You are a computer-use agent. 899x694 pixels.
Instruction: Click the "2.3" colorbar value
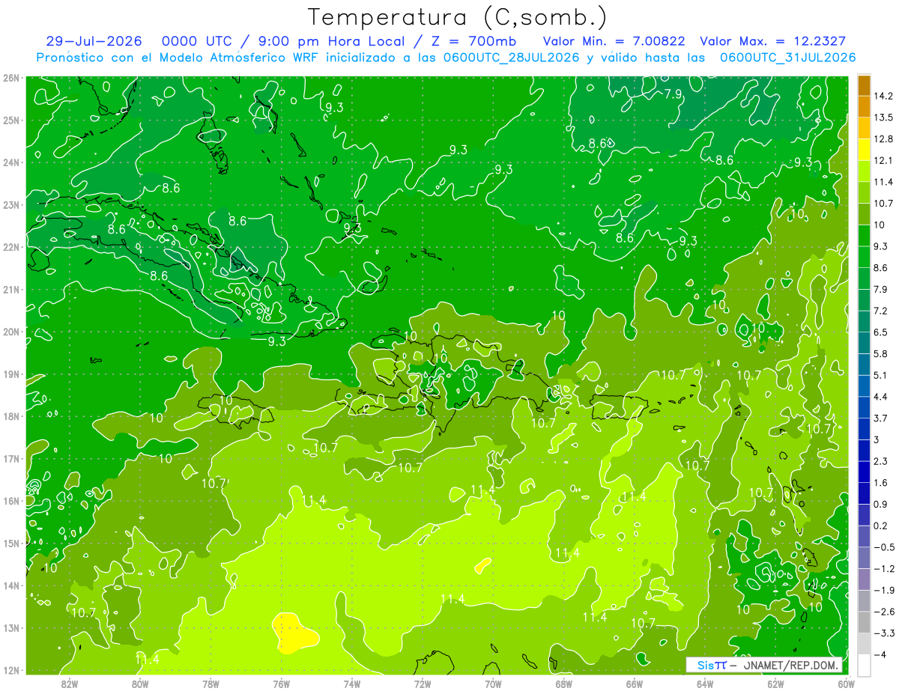(880, 461)
